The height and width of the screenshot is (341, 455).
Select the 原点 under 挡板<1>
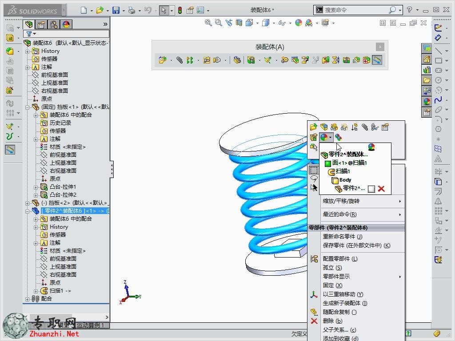click(55, 178)
